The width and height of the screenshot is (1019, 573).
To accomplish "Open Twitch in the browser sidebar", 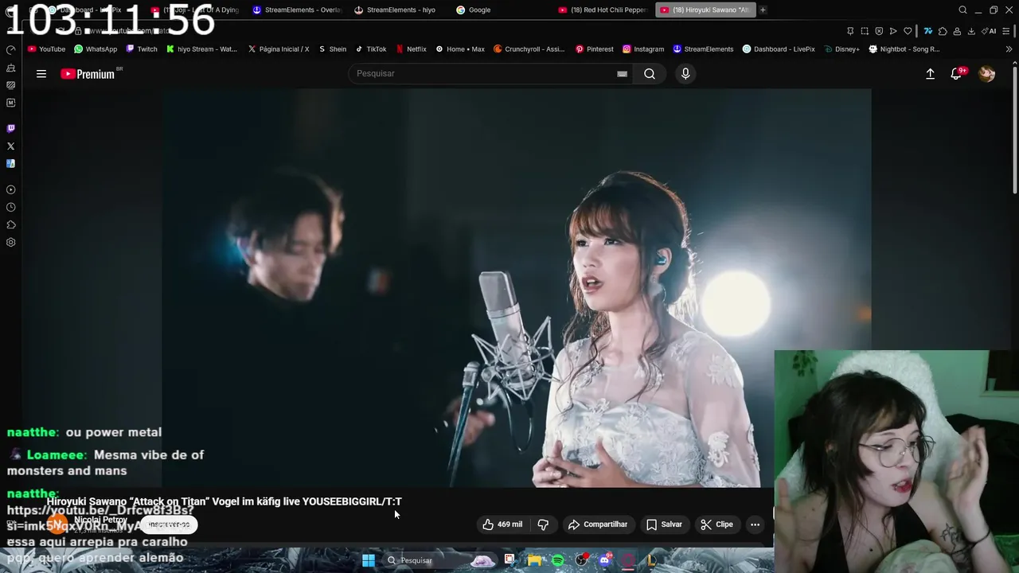I will 10,128.
